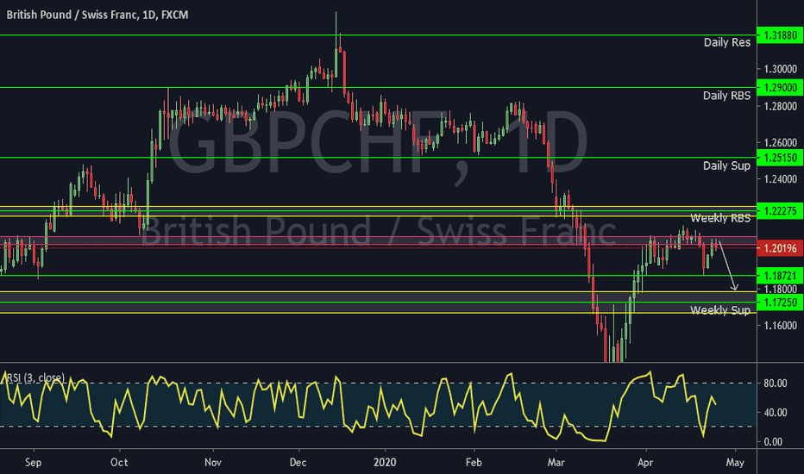Click the 2020 label on time axis

pos(385,462)
